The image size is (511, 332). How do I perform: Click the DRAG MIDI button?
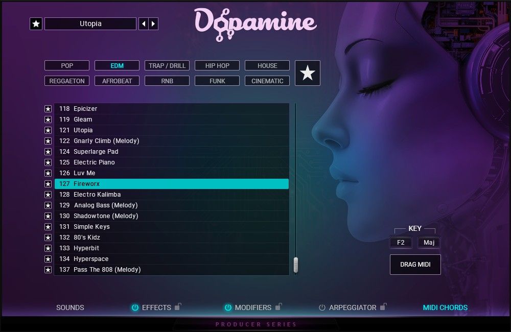(x=415, y=265)
